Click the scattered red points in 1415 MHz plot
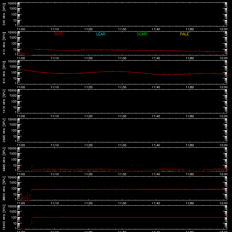232x232 pixels. click(23, 95)
